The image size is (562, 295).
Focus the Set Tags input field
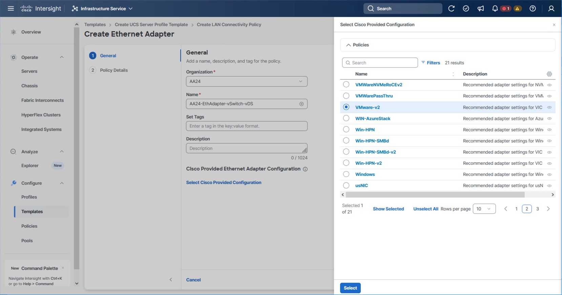coord(247,126)
